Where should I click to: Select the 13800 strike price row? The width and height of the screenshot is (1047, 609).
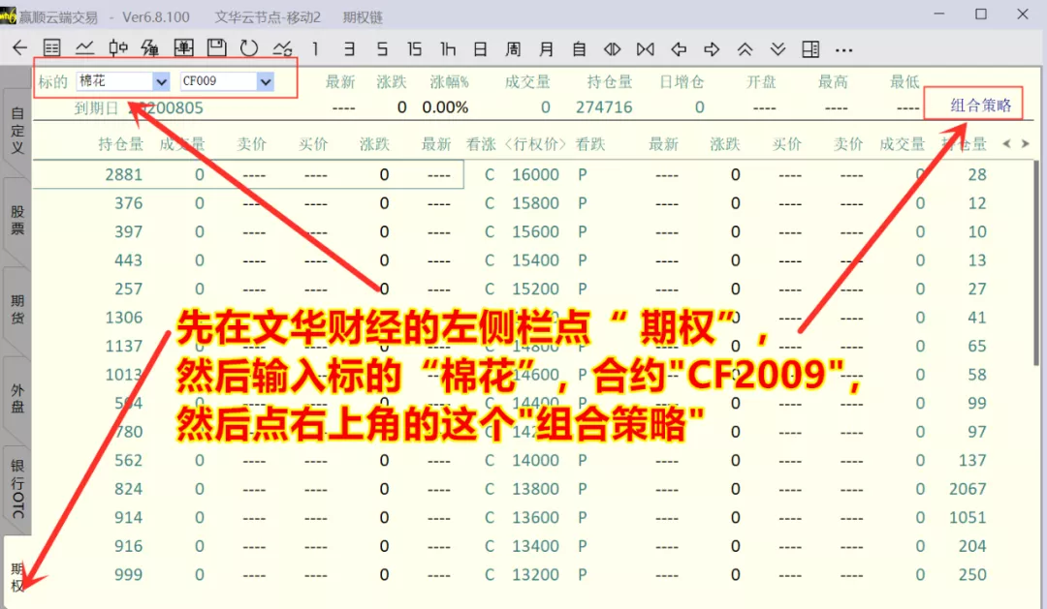(535, 490)
